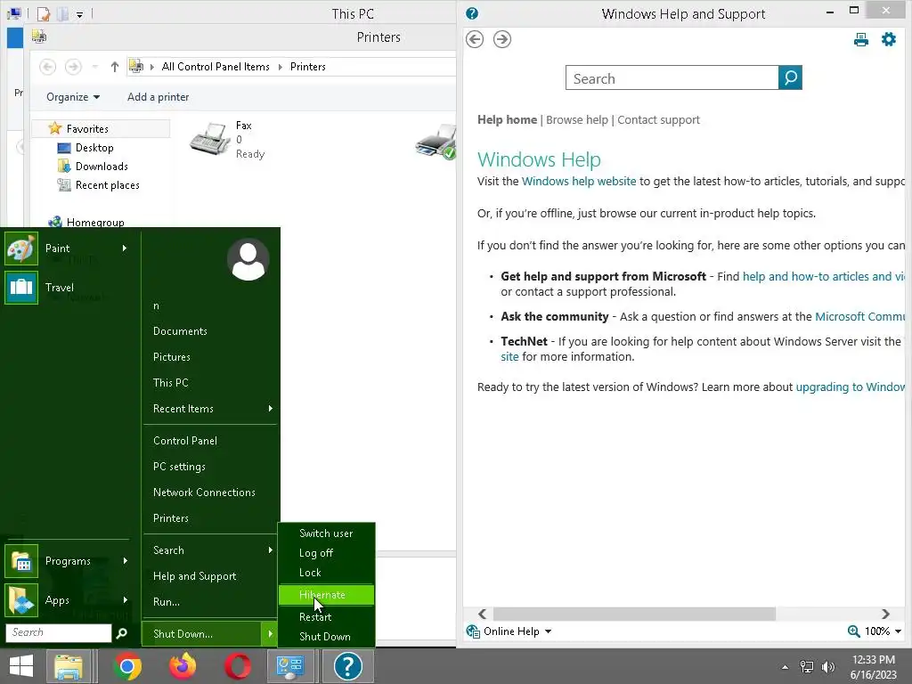Click Add a printer
This screenshot has height=684, width=912.
tap(159, 97)
